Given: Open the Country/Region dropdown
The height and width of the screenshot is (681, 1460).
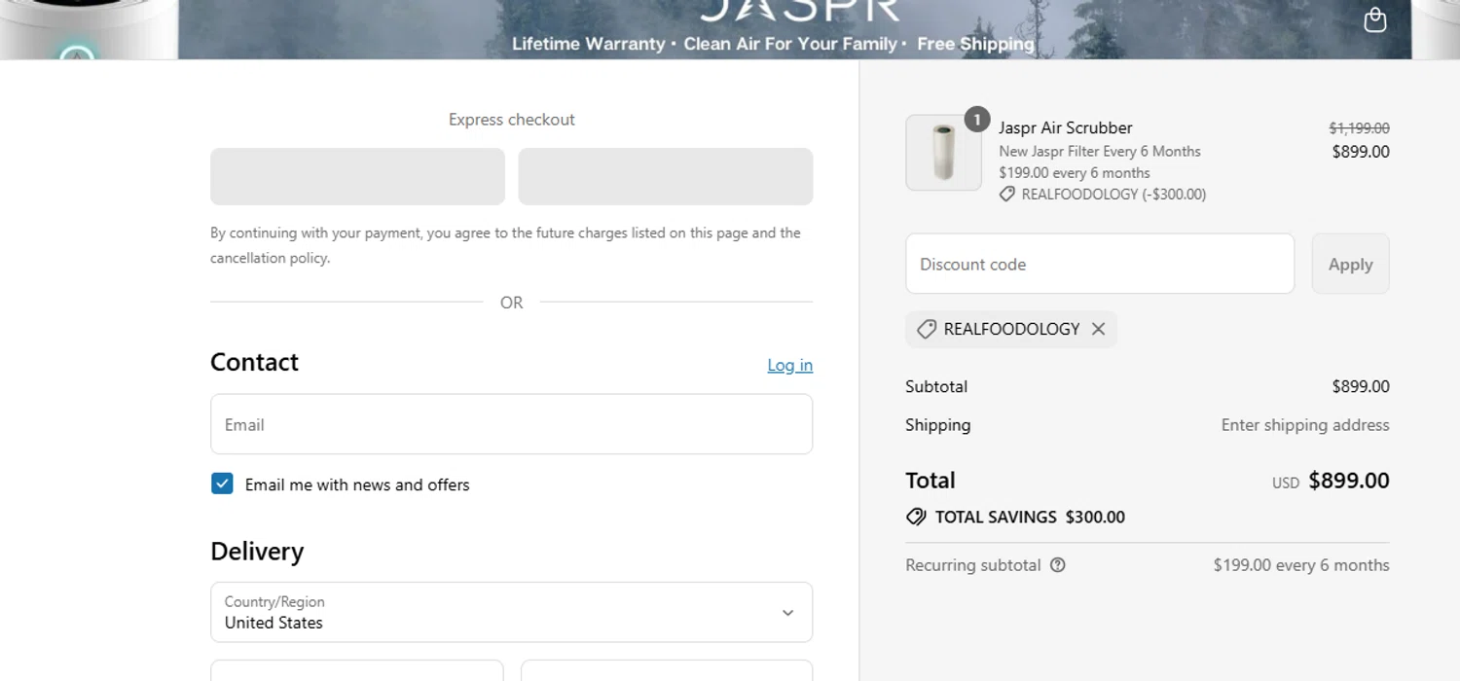Looking at the screenshot, I should pyautogui.click(x=511, y=612).
